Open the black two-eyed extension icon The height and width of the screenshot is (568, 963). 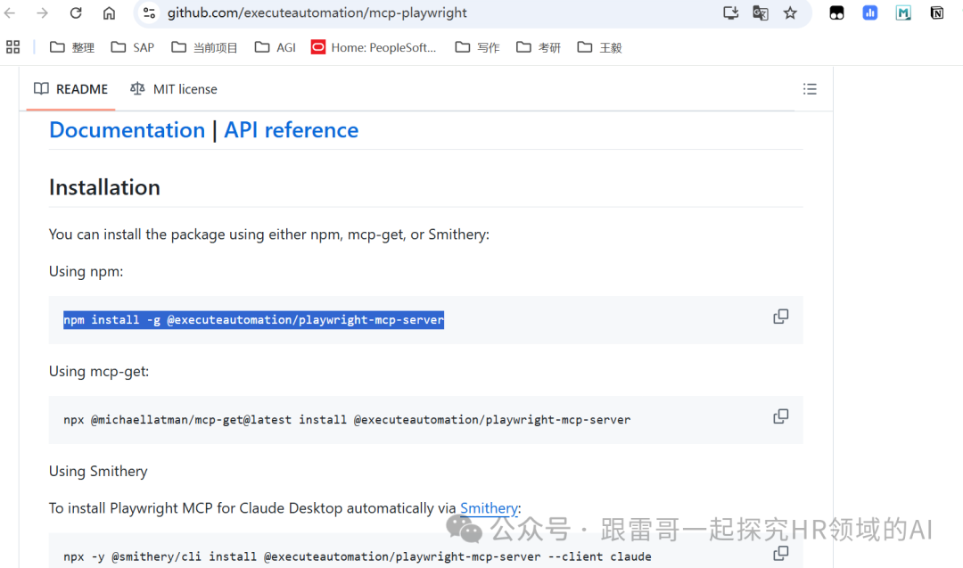pyautogui.click(x=836, y=12)
